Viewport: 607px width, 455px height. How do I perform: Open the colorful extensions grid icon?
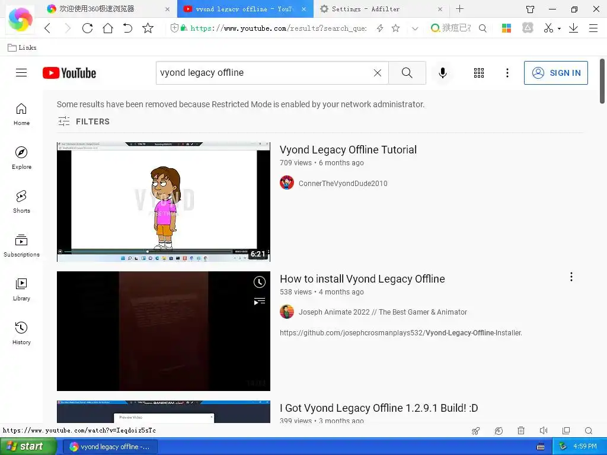506,28
